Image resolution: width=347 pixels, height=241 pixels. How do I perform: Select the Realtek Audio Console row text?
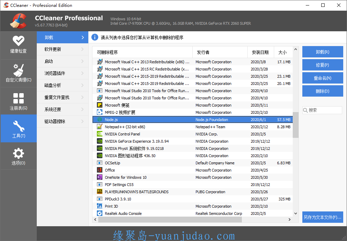tap(123, 213)
